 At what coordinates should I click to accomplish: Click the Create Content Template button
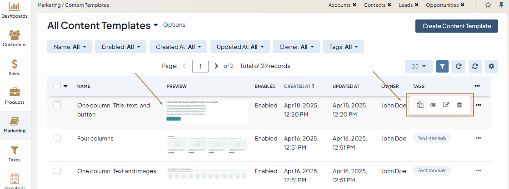point(456,26)
